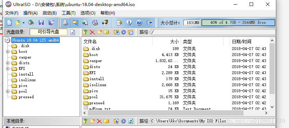The width and height of the screenshot is (289, 128).
Task: Toggle the disc properties checkmark icon
Action: click(x=73, y=32)
